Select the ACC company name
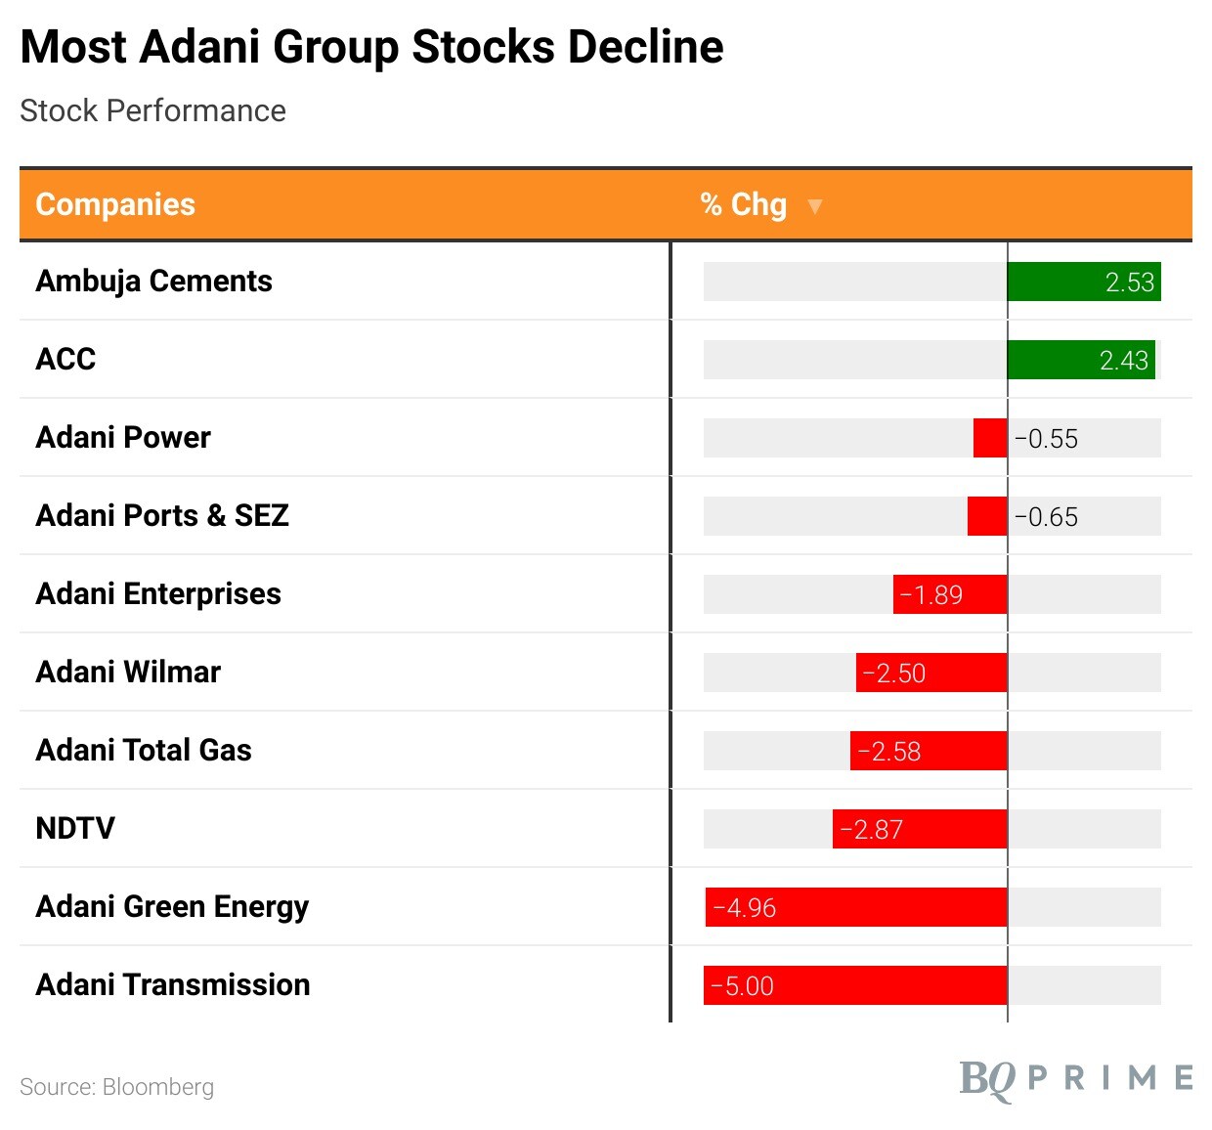Image resolution: width=1212 pixels, height=1130 pixels. click(x=65, y=360)
